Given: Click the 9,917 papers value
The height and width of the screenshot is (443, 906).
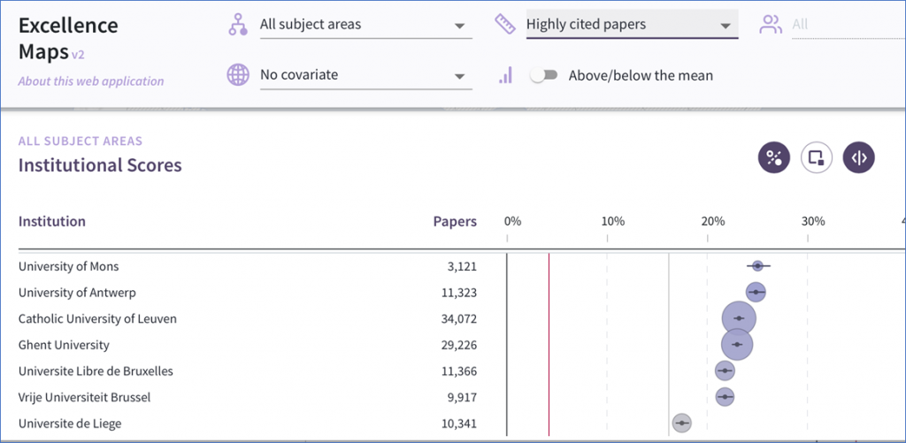Looking at the screenshot, I should [x=462, y=398].
